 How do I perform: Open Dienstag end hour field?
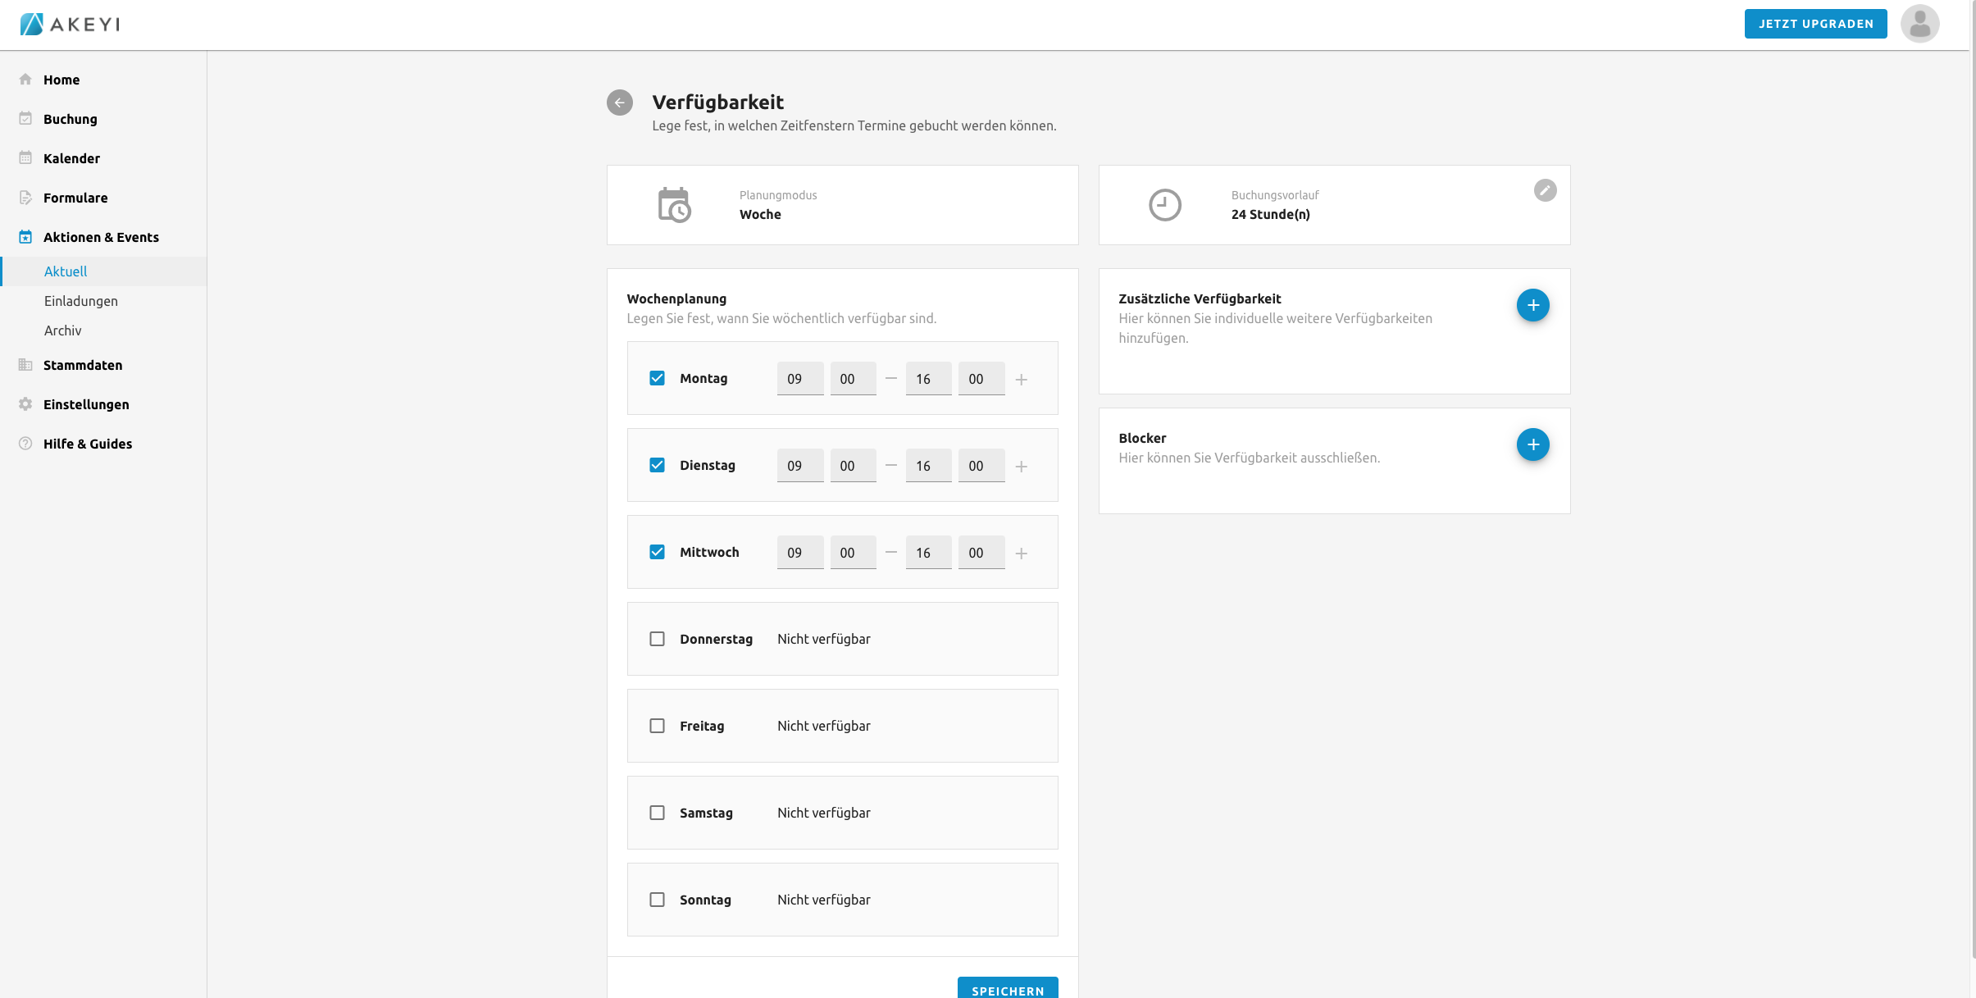pyautogui.click(x=928, y=466)
